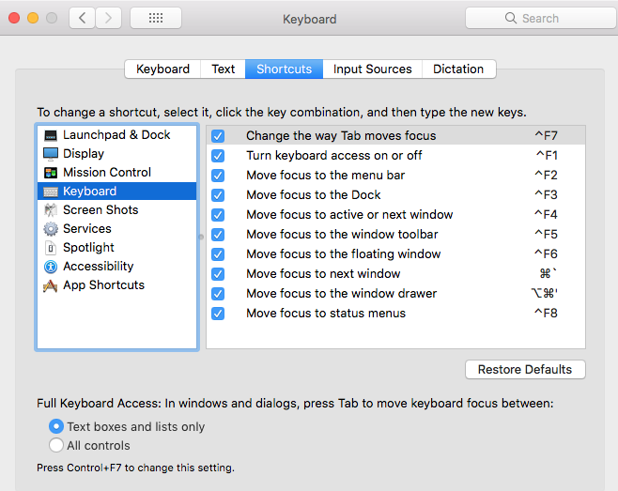Uncheck 'Turn keyboard access on or off'
This screenshot has height=491, width=618.
[218, 156]
